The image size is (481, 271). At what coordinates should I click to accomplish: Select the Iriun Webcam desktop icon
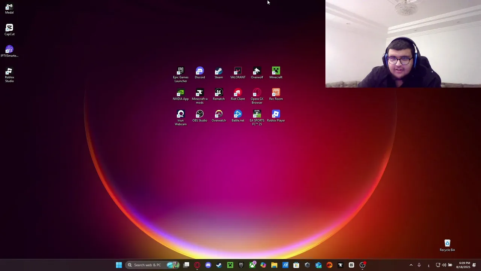[181, 118]
